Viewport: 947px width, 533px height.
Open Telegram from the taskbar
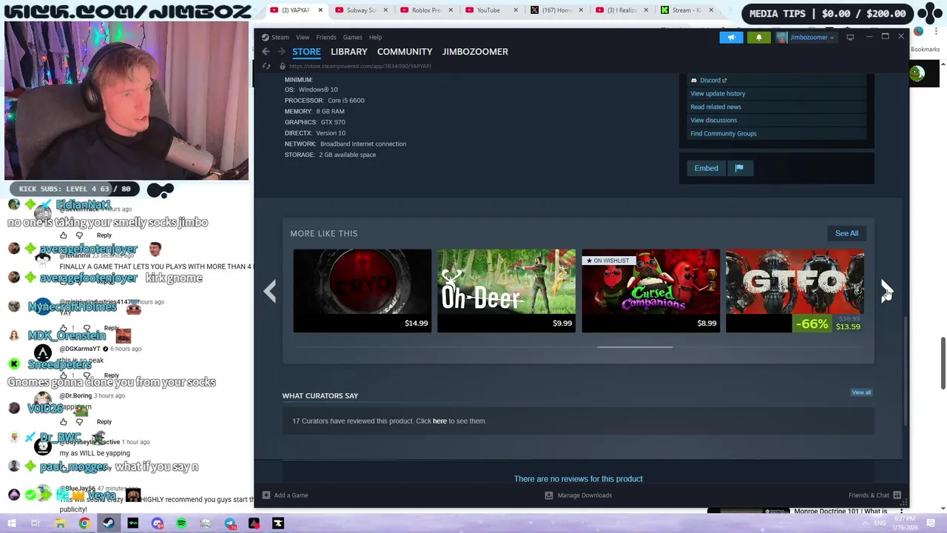pyautogui.click(x=230, y=523)
